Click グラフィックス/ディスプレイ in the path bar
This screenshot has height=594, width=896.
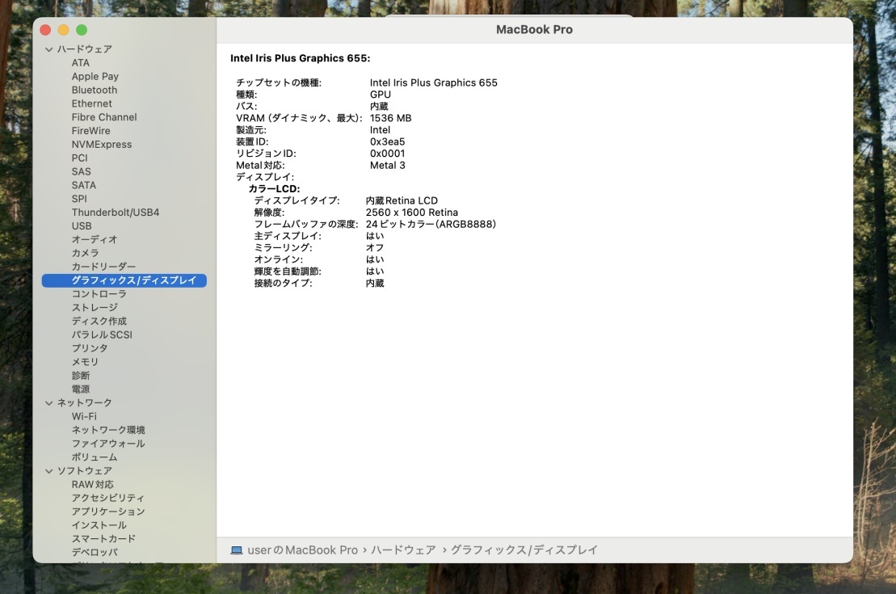click(x=524, y=550)
